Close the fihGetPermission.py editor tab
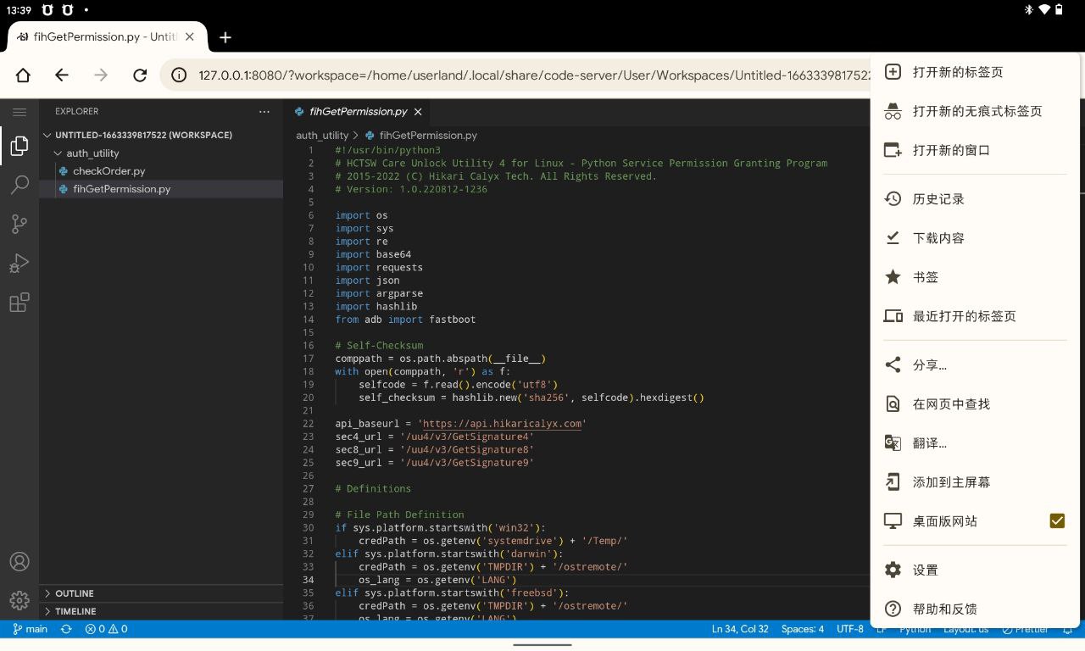This screenshot has height=651, width=1085. point(419,111)
